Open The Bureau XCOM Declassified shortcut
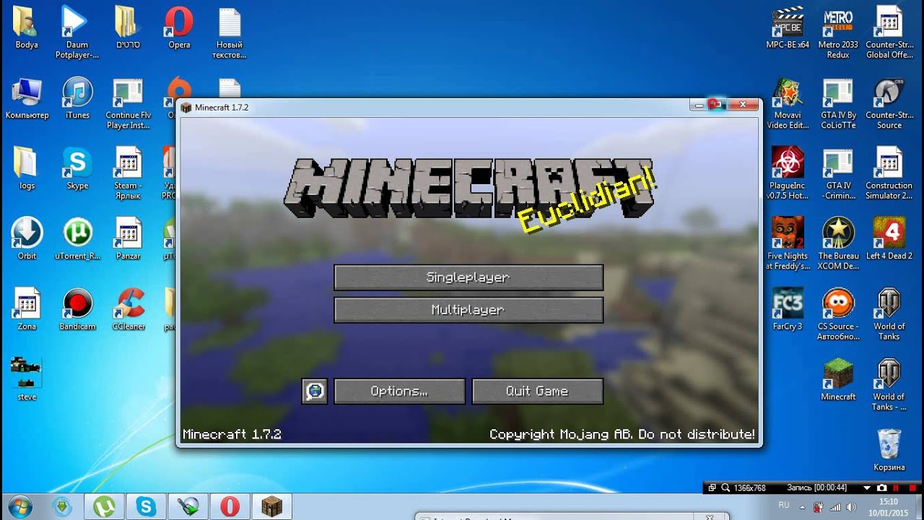This screenshot has width=924, height=520. (838, 243)
